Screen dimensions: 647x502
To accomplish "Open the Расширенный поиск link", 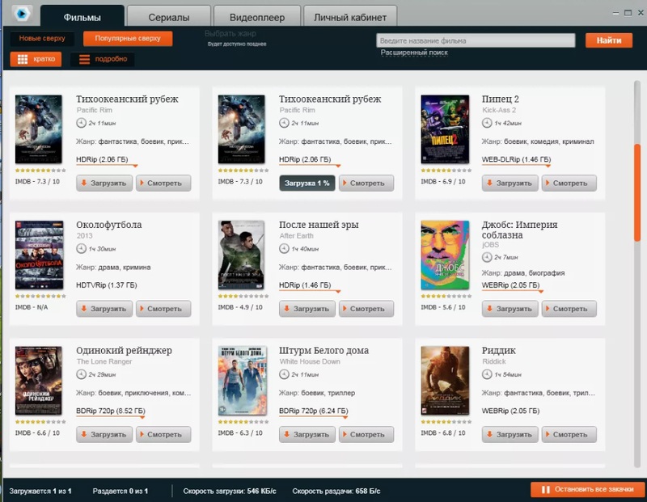I will (414, 53).
